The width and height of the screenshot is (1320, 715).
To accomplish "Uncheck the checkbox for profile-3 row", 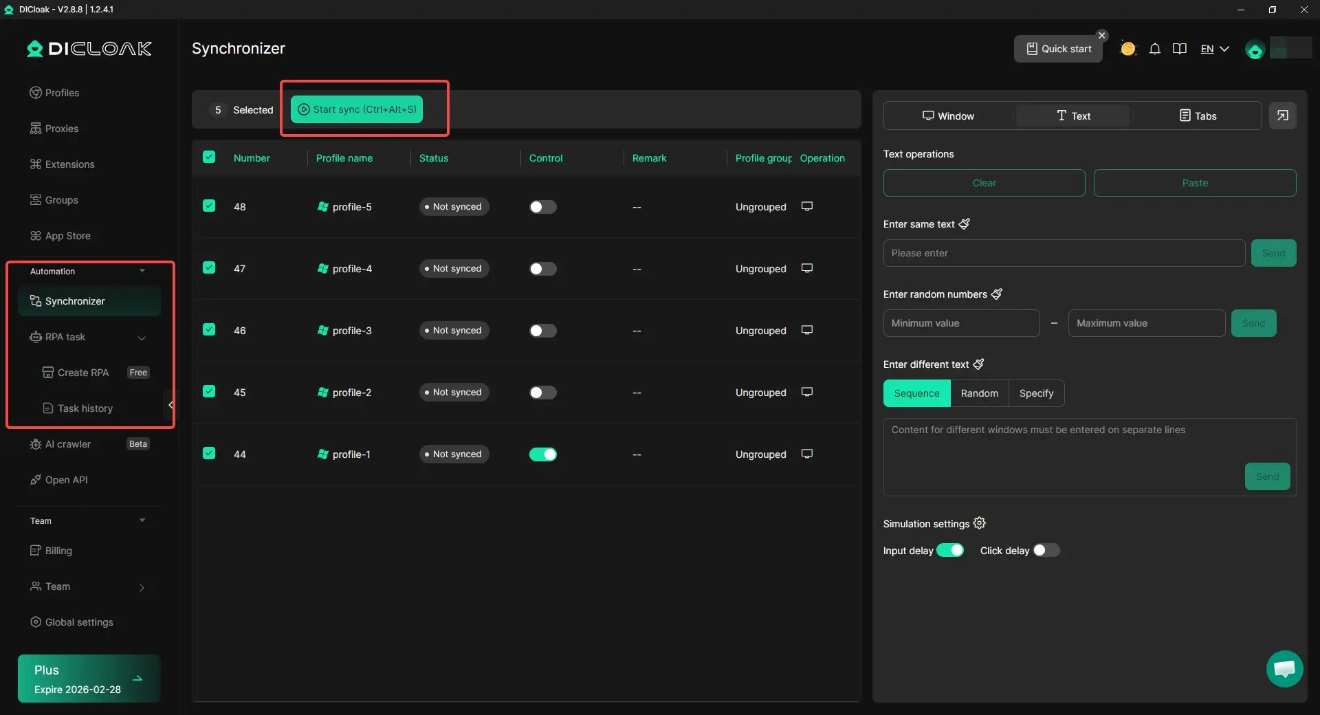I will click(209, 330).
